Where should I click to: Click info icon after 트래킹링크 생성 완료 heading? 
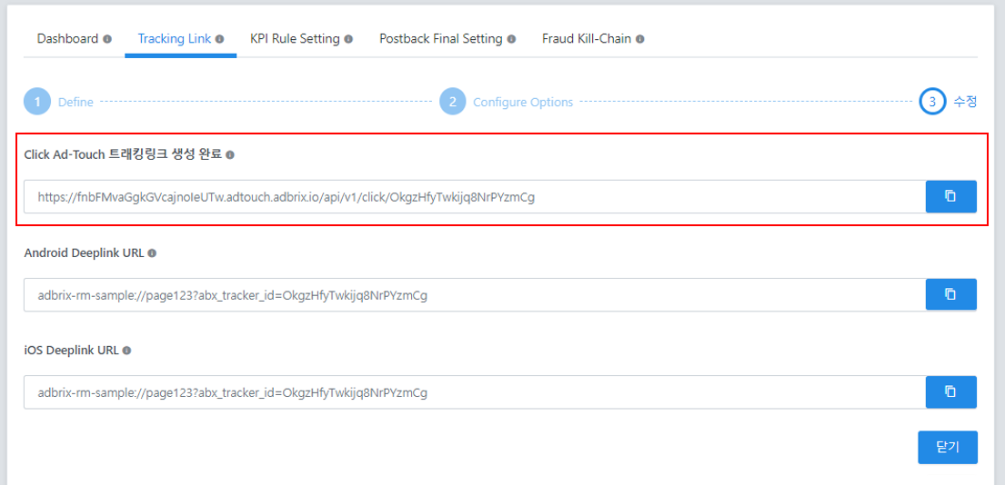tap(230, 154)
